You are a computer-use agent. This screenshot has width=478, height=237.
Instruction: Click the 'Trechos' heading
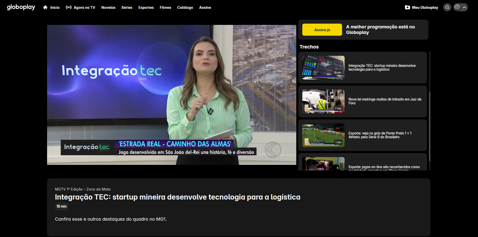click(x=309, y=47)
